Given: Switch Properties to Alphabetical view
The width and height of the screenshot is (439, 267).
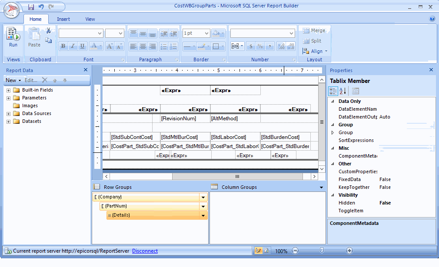Looking at the screenshot, I should [x=343, y=91].
